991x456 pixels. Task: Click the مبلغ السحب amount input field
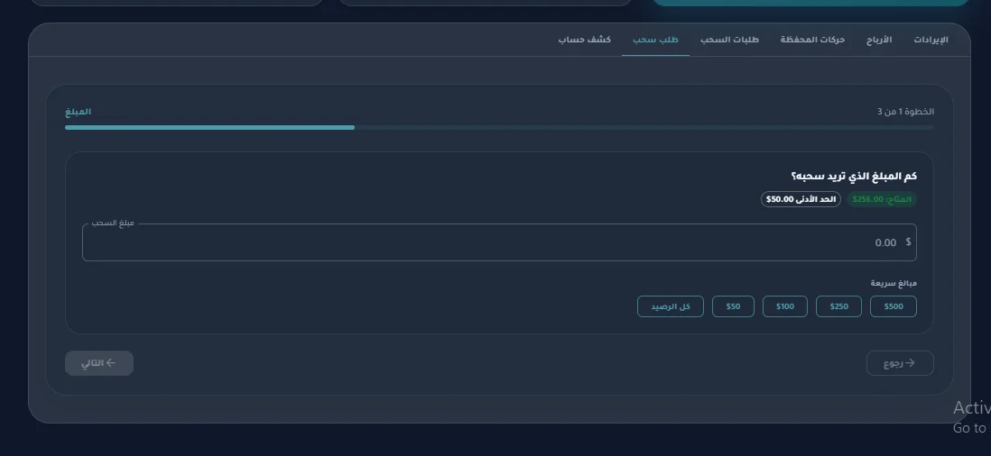pos(499,242)
